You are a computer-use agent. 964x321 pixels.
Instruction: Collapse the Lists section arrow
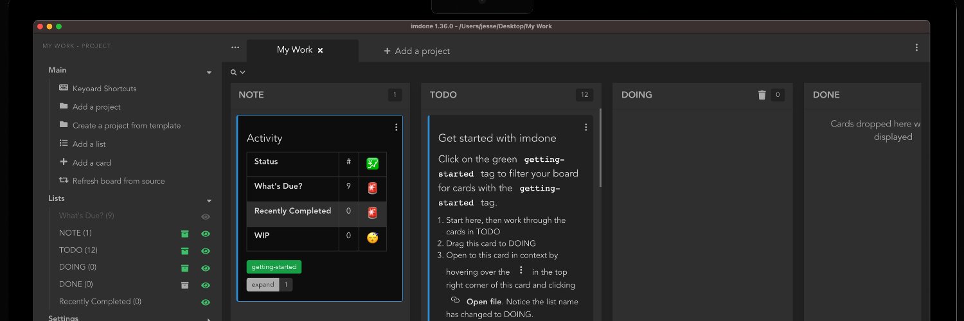pyautogui.click(x=209, y=201)
